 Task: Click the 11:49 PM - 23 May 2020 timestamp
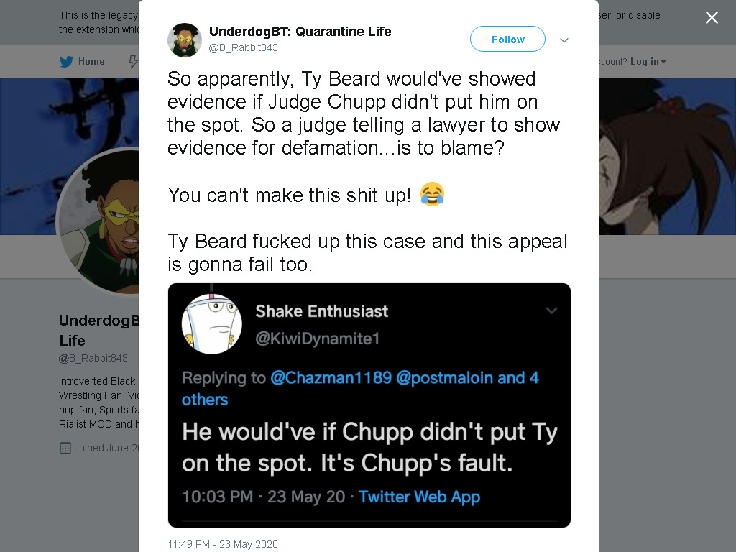point(223,544)
